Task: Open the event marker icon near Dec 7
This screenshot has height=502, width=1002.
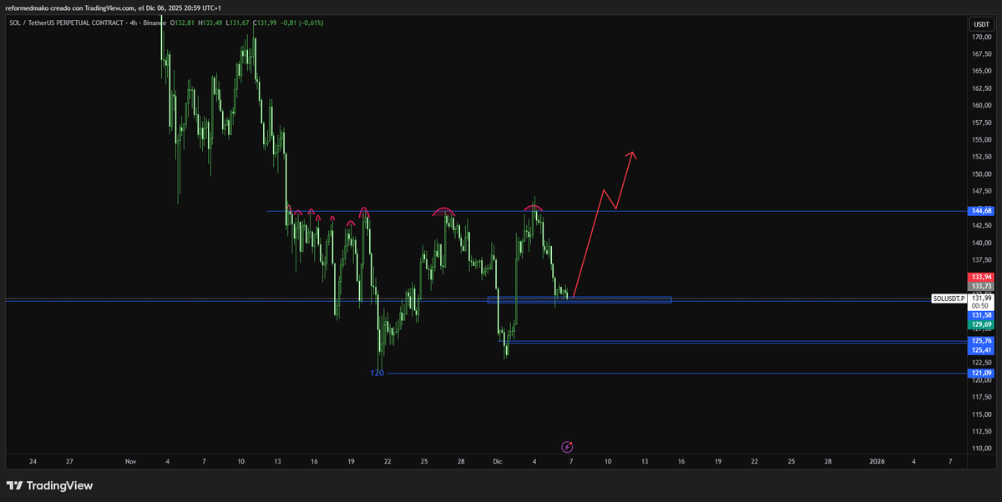Action: pyautogui.click(x=569, y=447)
